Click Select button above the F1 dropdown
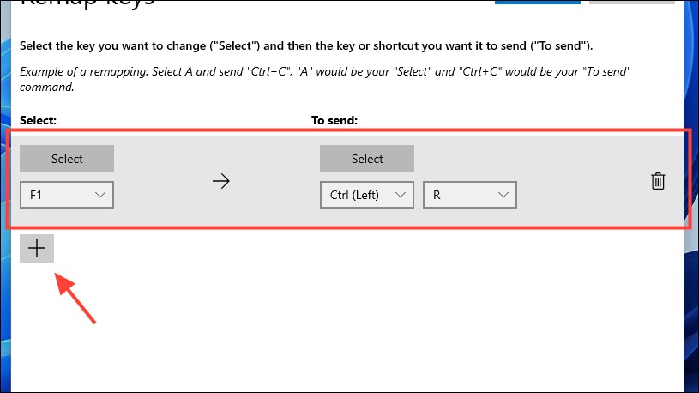The width and height of the screenshot is (699, 393). point(67,159)
